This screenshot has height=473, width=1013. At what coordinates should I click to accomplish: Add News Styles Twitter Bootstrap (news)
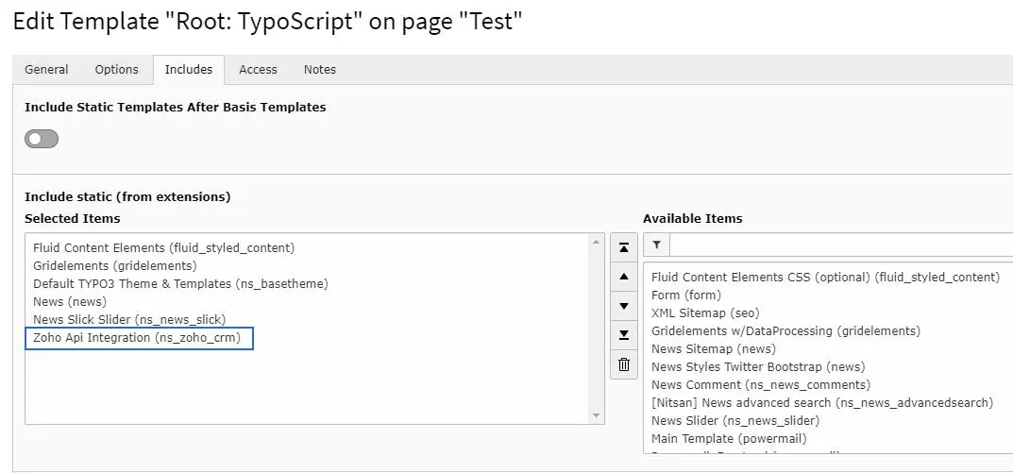(758, 367)
